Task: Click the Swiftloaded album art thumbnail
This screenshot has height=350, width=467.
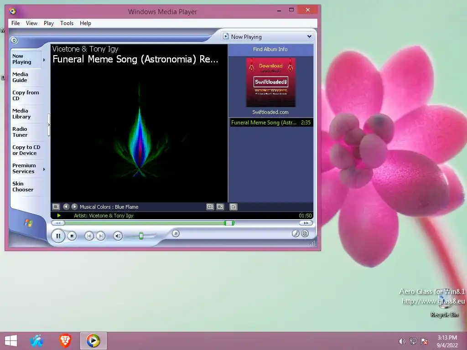Action: tap(271, 82)
